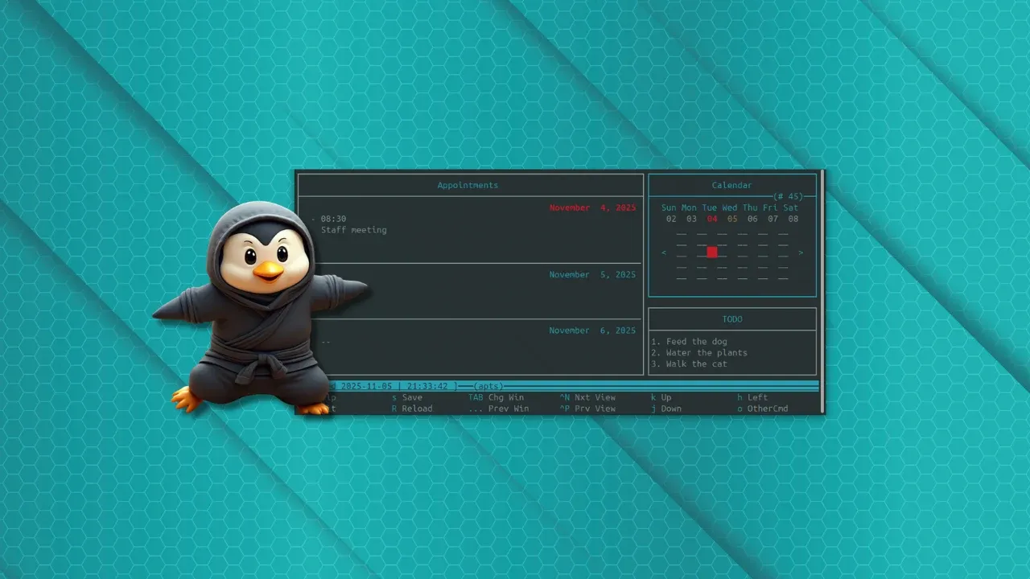The height and width of the screenshot is (579, 1030).
Task: Switch to the Calendar panel
Action: [x=731, y=185]
